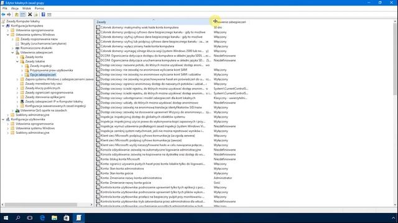The image size is (398, 223).
Task: Select policy Konta: Zmienianie nazwy konta administratora
Action: [x=131, y=178]
